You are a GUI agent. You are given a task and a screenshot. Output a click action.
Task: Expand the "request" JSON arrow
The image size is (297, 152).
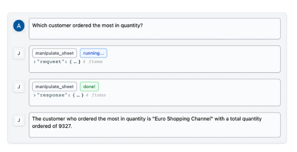pos(34,62)
